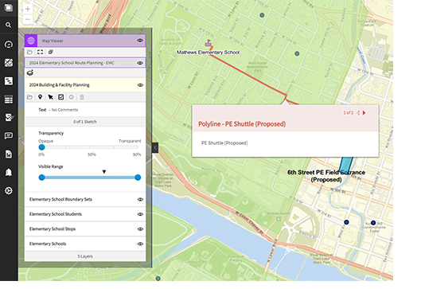Select 2024 Building & Facility Planning layer

tap(85, 85)
